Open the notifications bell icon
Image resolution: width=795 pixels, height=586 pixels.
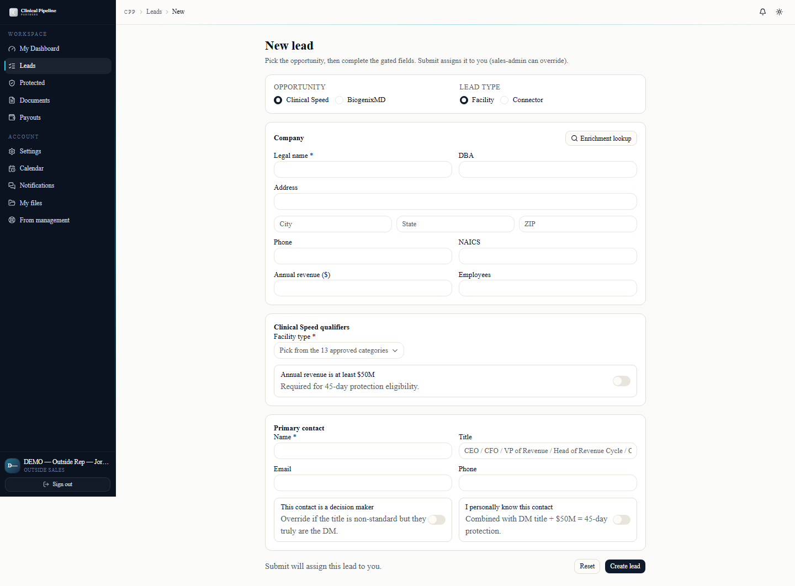762,12
